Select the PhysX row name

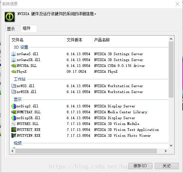(22, 71)
